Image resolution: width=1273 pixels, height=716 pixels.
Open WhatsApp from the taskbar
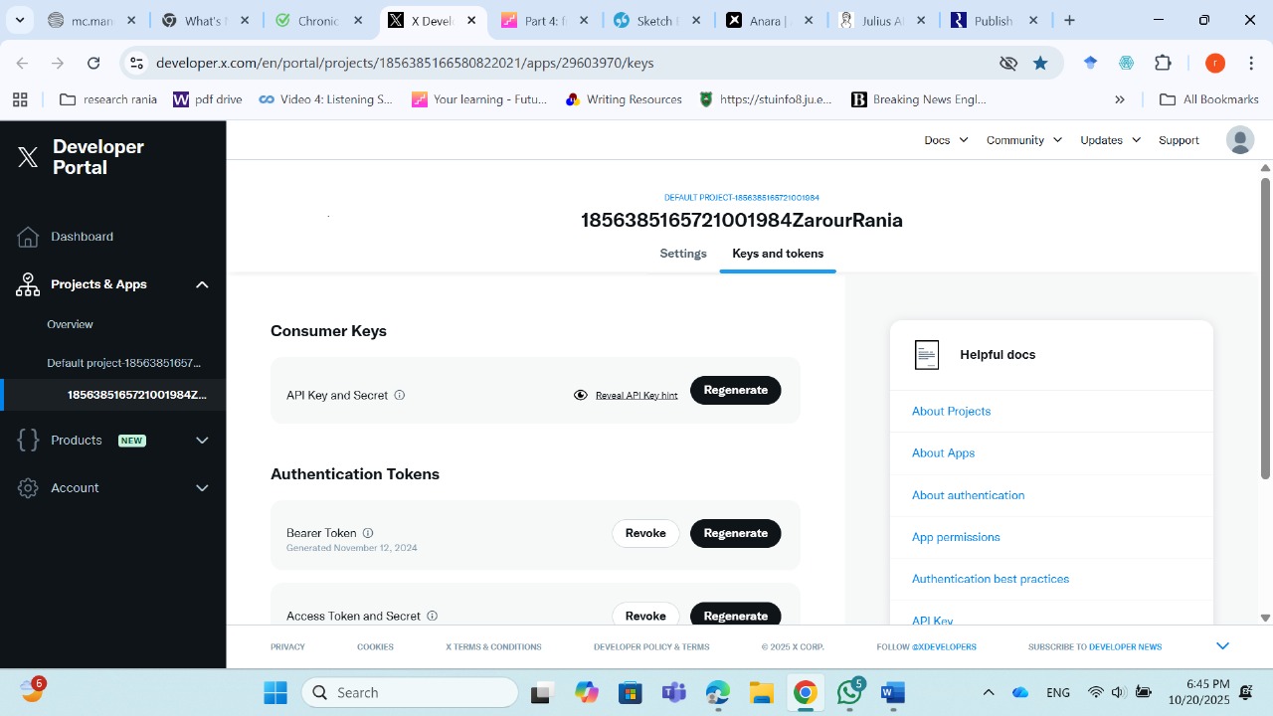(849, 693)
